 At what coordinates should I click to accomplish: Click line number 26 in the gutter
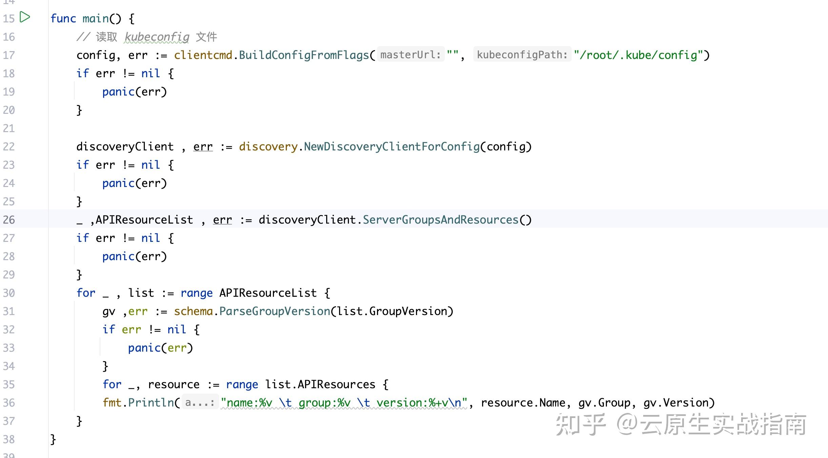pyautogui.click(x=9, y=220)
